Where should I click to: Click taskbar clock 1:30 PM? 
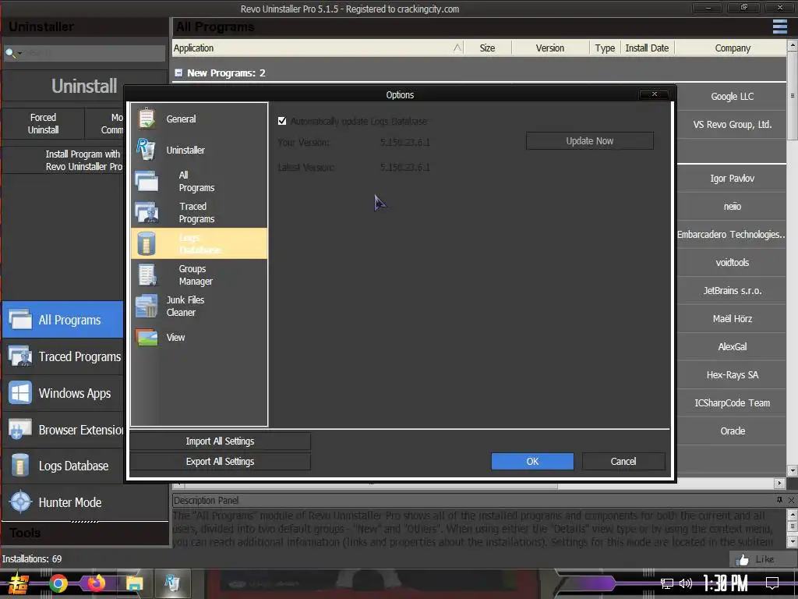(x=726, y=583)
